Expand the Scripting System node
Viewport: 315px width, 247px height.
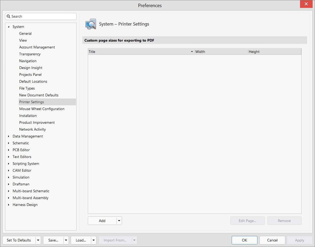tap(9, 164)
